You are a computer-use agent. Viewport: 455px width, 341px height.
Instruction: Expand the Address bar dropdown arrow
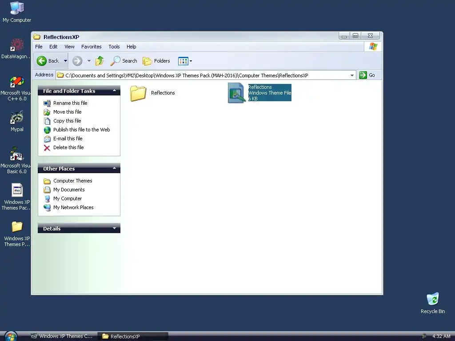(x=352, y=75)
